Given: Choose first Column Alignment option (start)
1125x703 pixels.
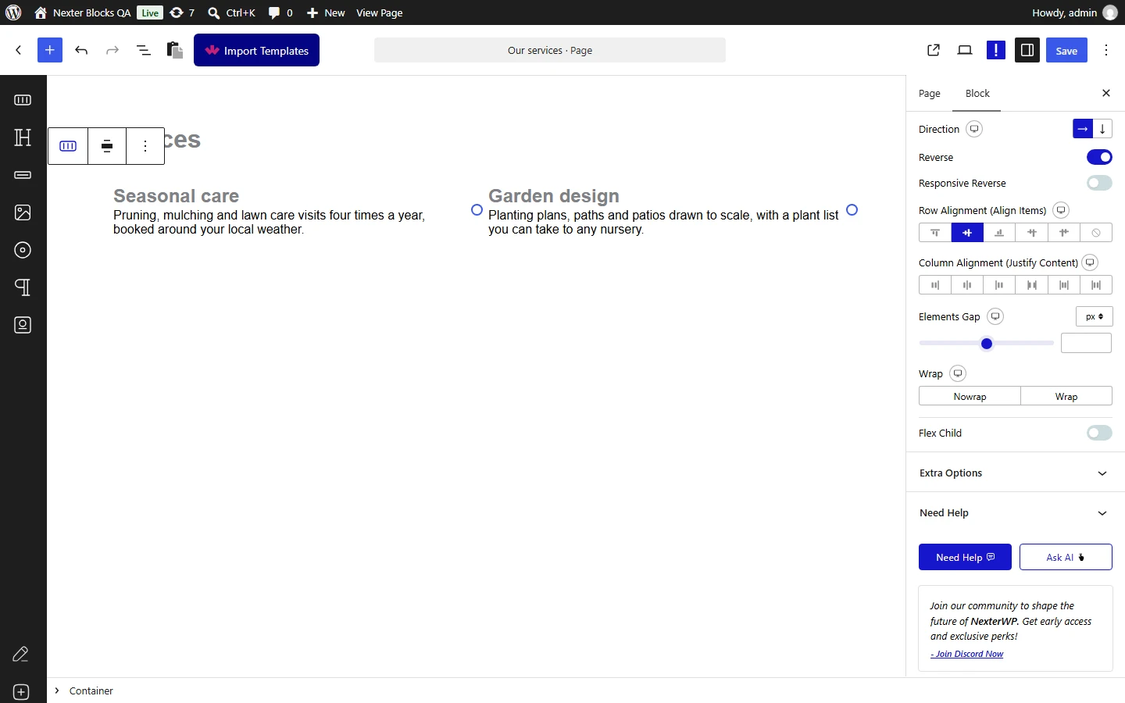Looking at the screenshot, I should (x=935, y=285).
